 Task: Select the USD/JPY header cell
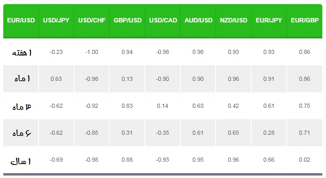(56, 20)
